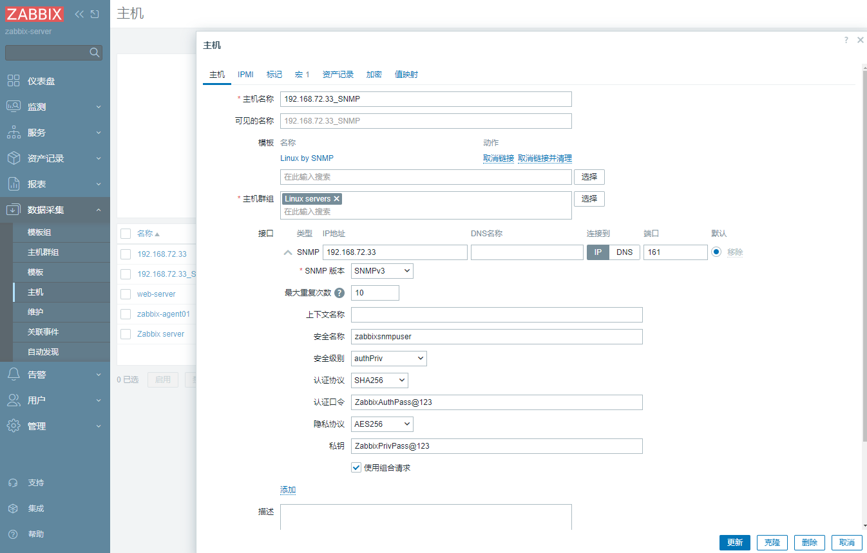Image resolution: width=867 pixels, height=553 pixels.
Task: Switch to the 值映射 value mapping tab
Action: [x=406, y=75]
